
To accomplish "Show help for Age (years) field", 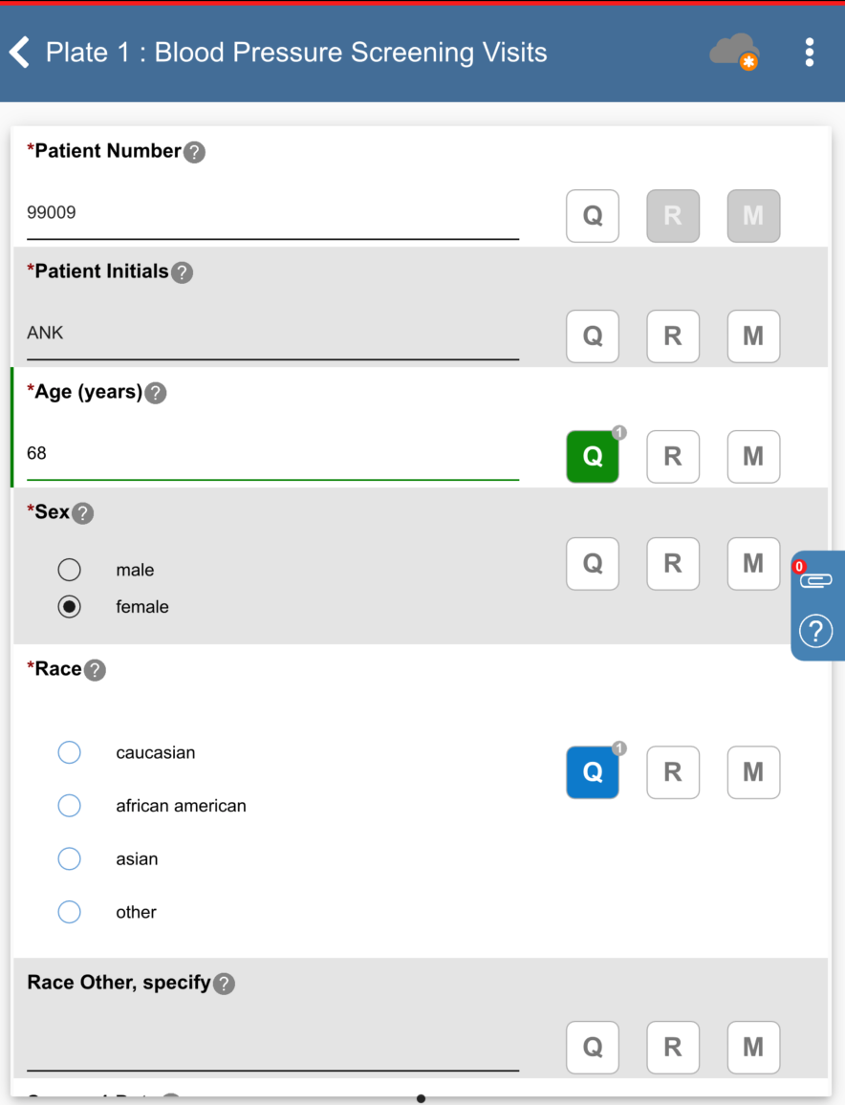I will [x=155, y=393].
